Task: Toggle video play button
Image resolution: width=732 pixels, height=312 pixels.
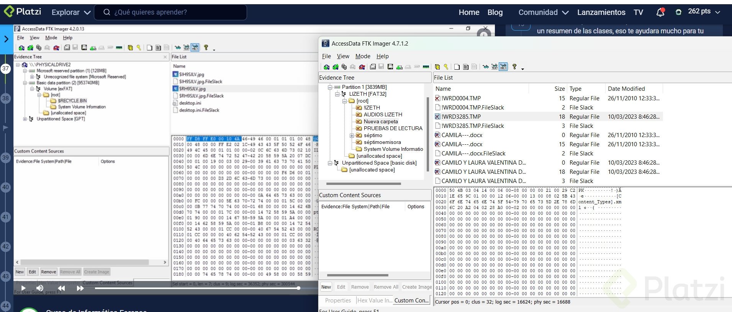Action: point(23,288)
